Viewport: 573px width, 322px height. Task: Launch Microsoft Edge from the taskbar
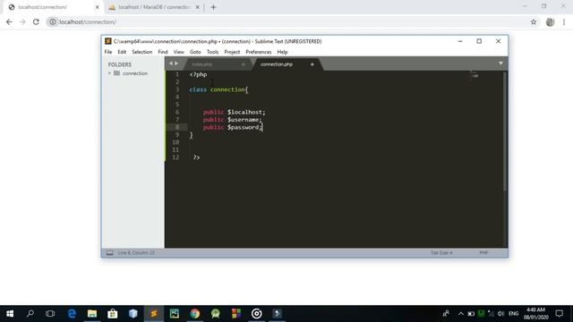[x=72, y=314]
